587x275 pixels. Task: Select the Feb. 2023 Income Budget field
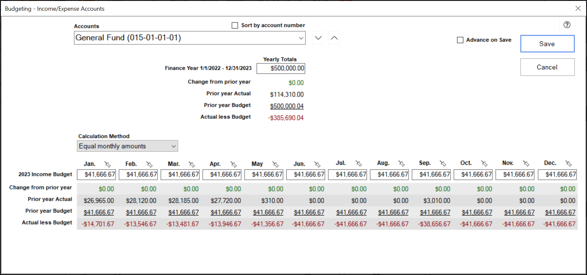138,175
